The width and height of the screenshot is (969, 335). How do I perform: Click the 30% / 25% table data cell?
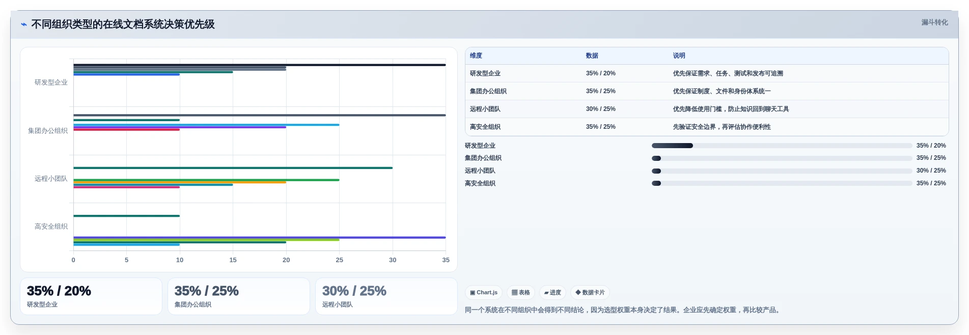(601, 109)
